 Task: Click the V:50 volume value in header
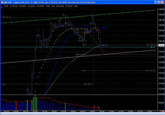[48, 6]
